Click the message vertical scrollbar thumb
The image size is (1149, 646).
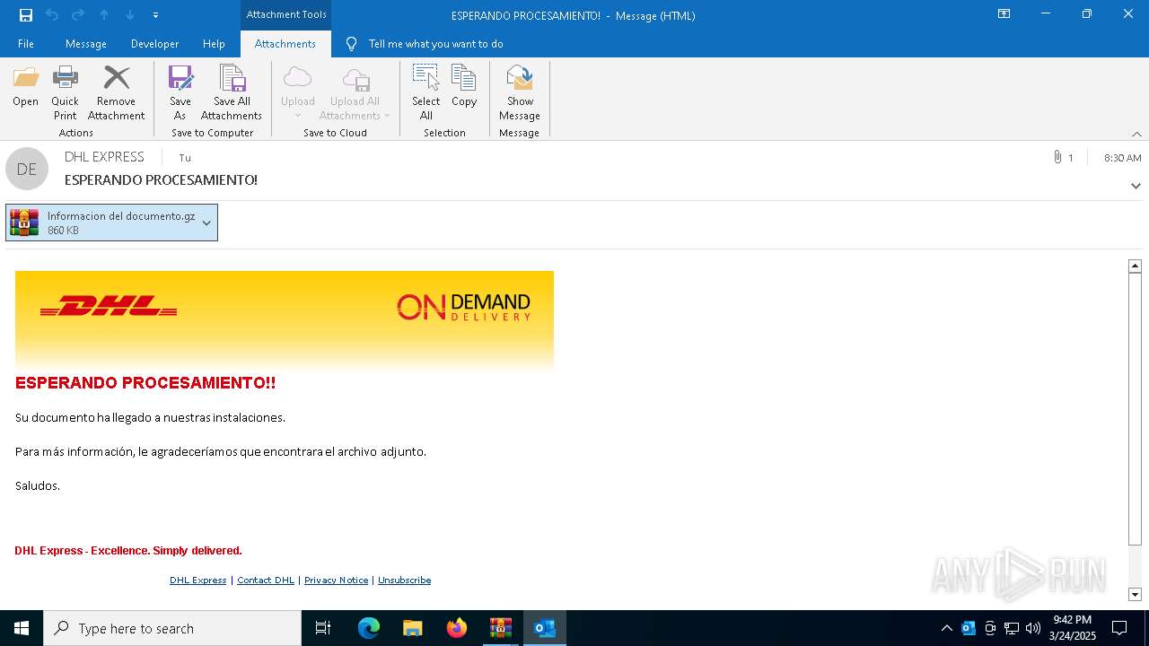tap(1135, 408)
